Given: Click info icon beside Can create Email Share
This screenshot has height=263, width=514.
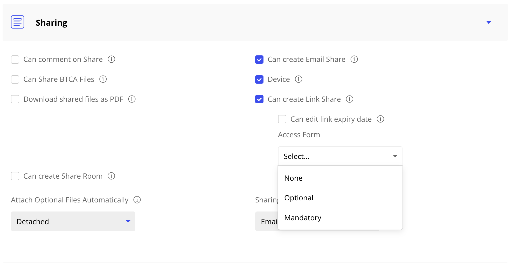Looking at the screenshot, I should 354,59.
